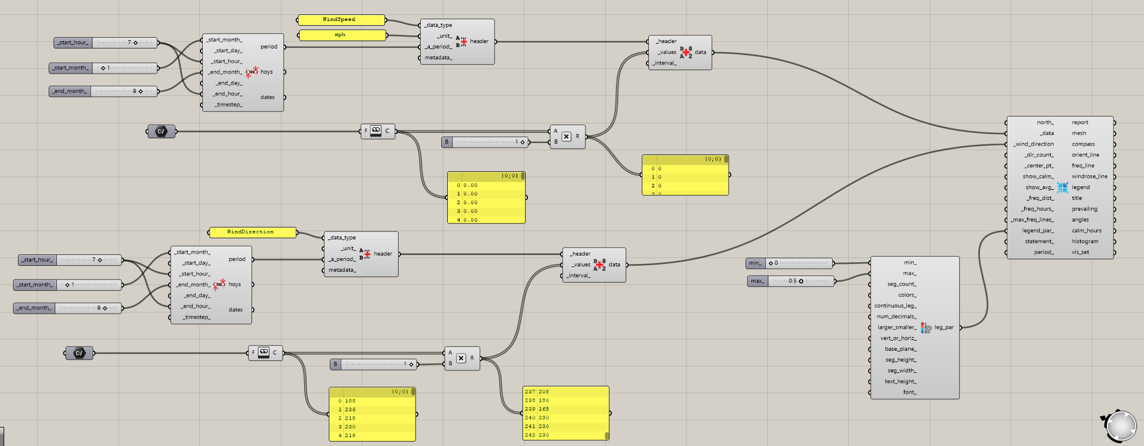Image resolution: width=1144 pixels, height=446 pixels.
Task: Click the round canvas compass widget
Action: (x=1120, y=426)
